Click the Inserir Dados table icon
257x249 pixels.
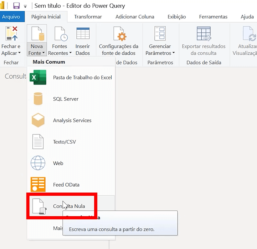[x=83, y=33]
